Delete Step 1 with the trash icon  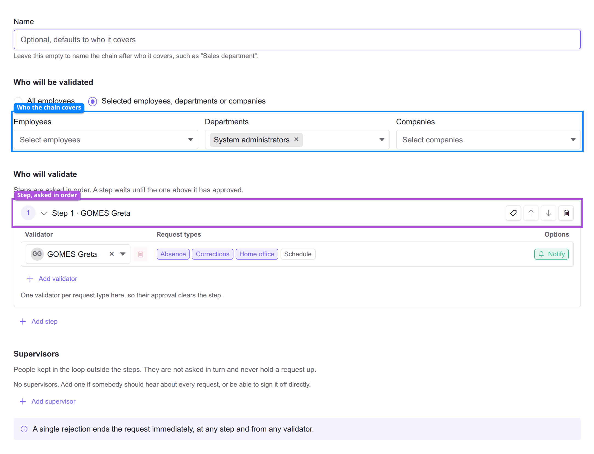(x=566, y=213)
